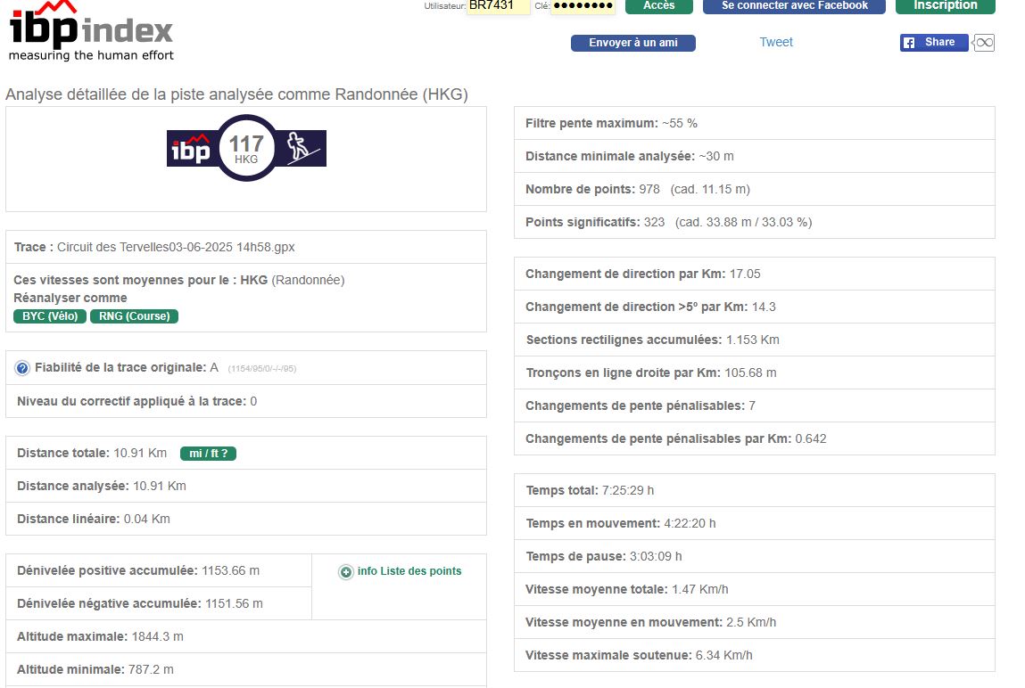Open the ibp index logo homepage
1025x688 pixels.
(91, 31)
